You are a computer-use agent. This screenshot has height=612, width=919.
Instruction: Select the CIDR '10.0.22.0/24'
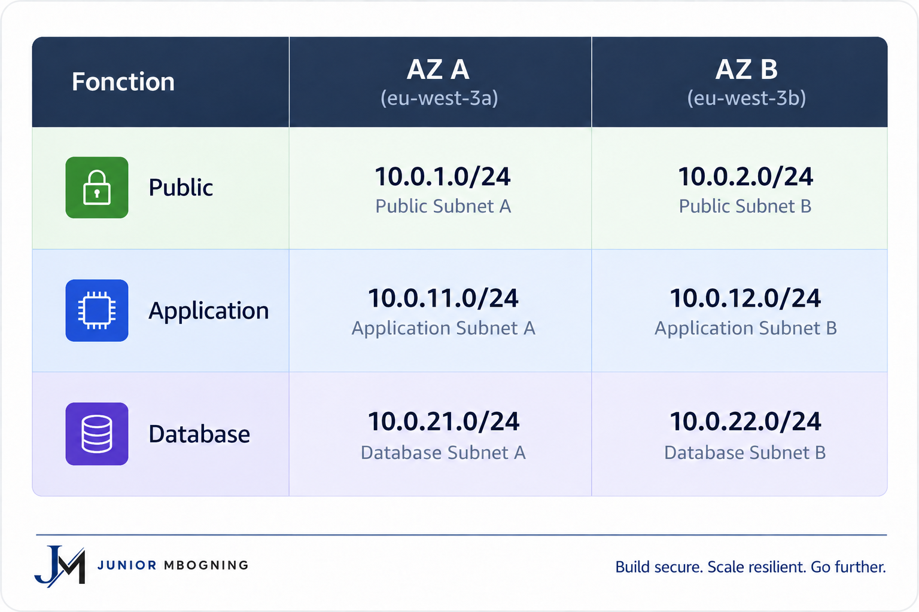[x=745, y=421]
